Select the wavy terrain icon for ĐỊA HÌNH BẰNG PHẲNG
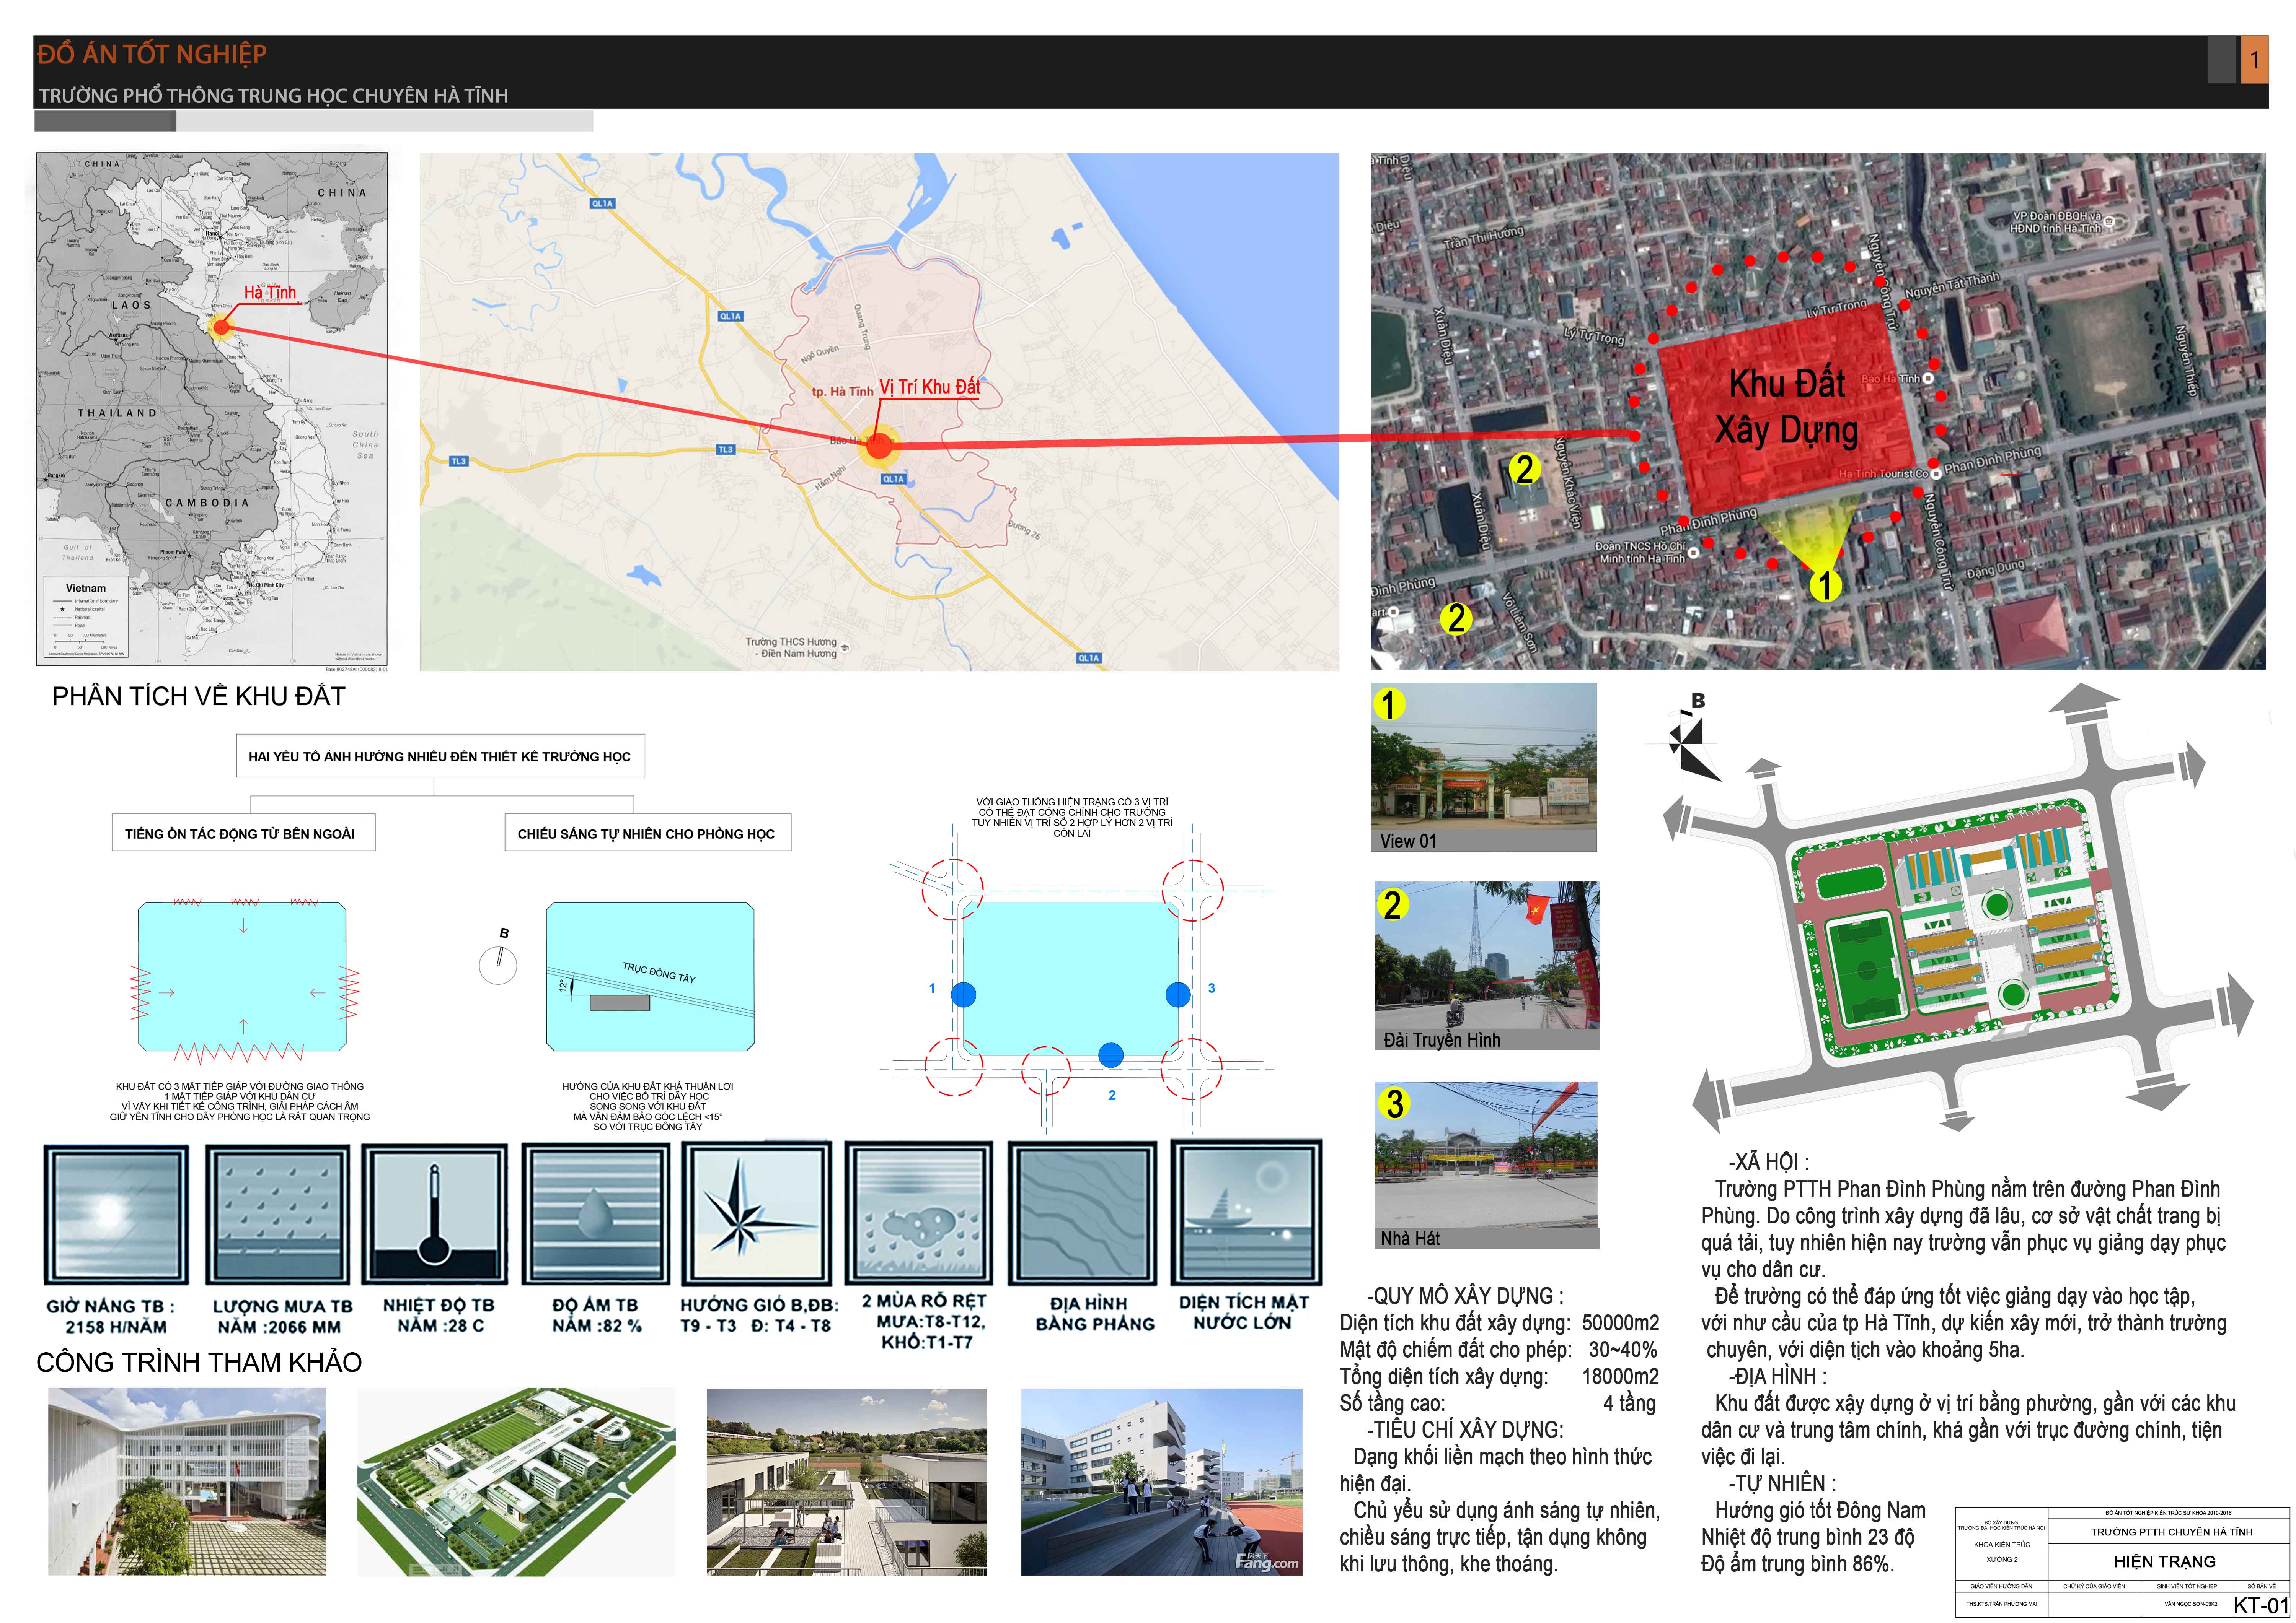The height and width of the screenshot is (1623, 2296). pos(1082,1213)
